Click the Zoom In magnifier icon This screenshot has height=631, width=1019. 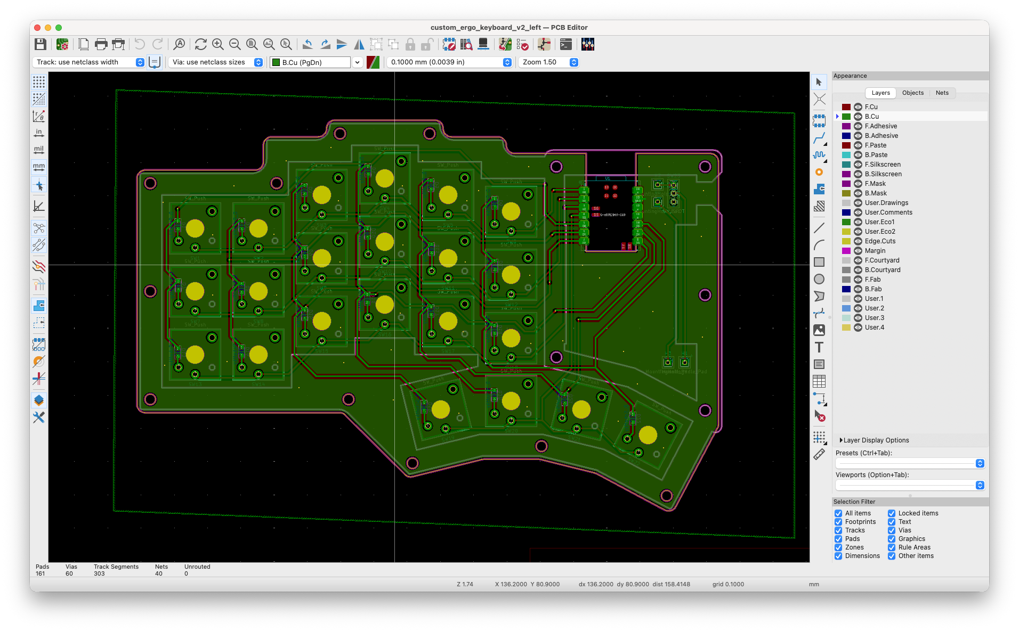point(217,45)
